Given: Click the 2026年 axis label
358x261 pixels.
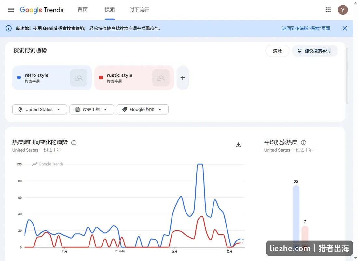Looking at the screenshot, I should (120, 251).
